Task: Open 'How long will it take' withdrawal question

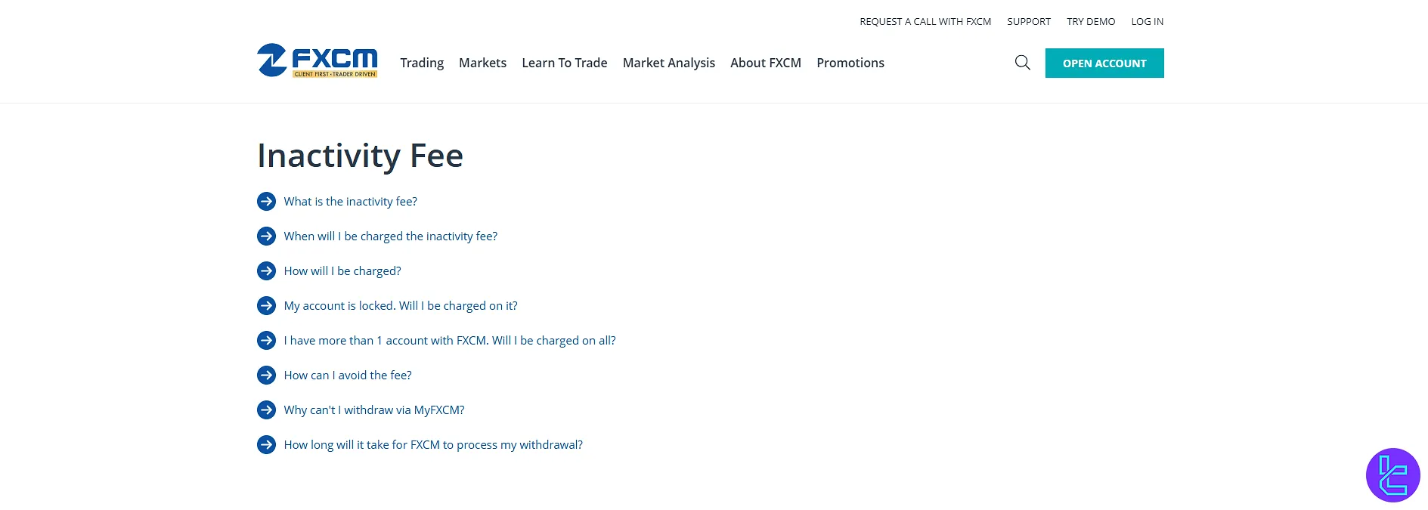Action: click(433, 445)
